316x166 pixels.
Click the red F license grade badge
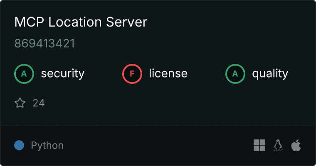click(x=132, y=74)
